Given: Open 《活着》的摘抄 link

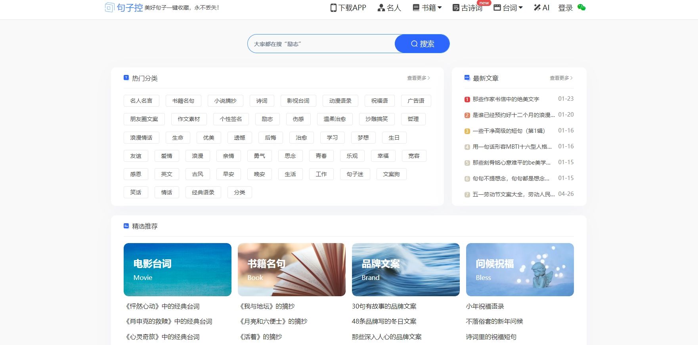Looking at the screenshot, I should tap(260, 337).
